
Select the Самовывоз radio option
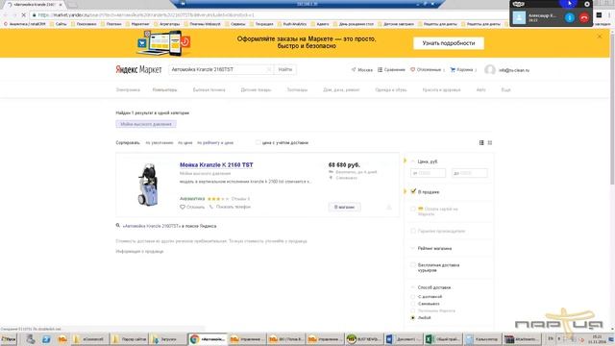[412, 304]
